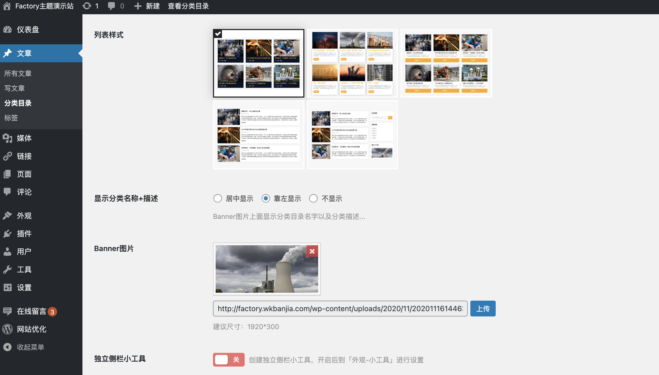Image resolution: width=659 pixels, height=375 pixels.
Task: Toggle the 独立侧栏小工具 switch on
Action: point(229,360)
